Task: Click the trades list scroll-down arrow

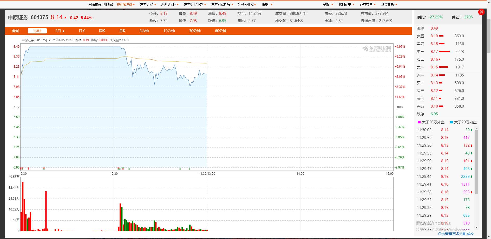Action: tap(476, 227)
